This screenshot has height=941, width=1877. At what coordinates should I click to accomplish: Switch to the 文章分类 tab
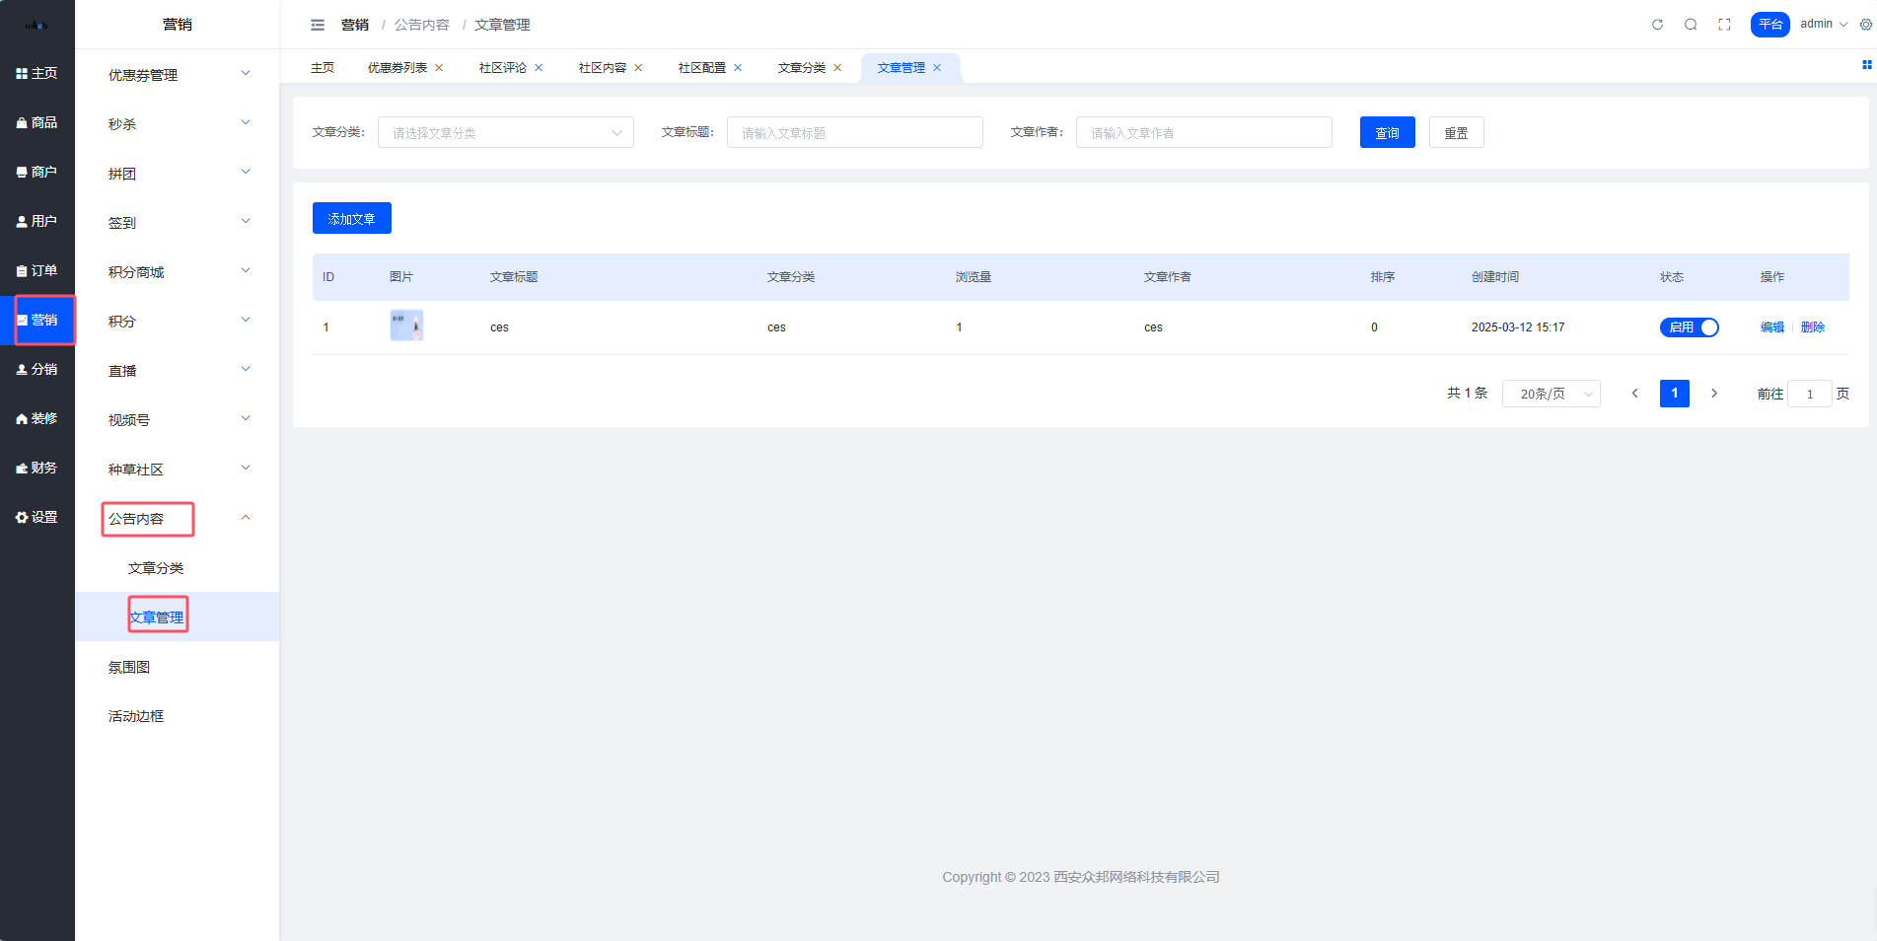click(801, 68)
